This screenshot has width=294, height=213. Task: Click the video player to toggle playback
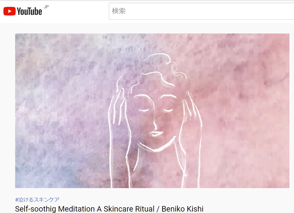click(152, 111)
